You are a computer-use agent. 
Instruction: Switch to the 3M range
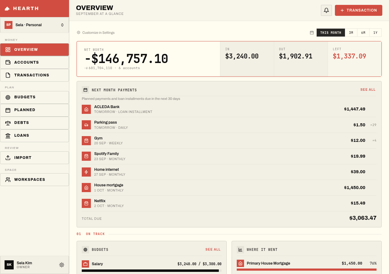point(351,33)
